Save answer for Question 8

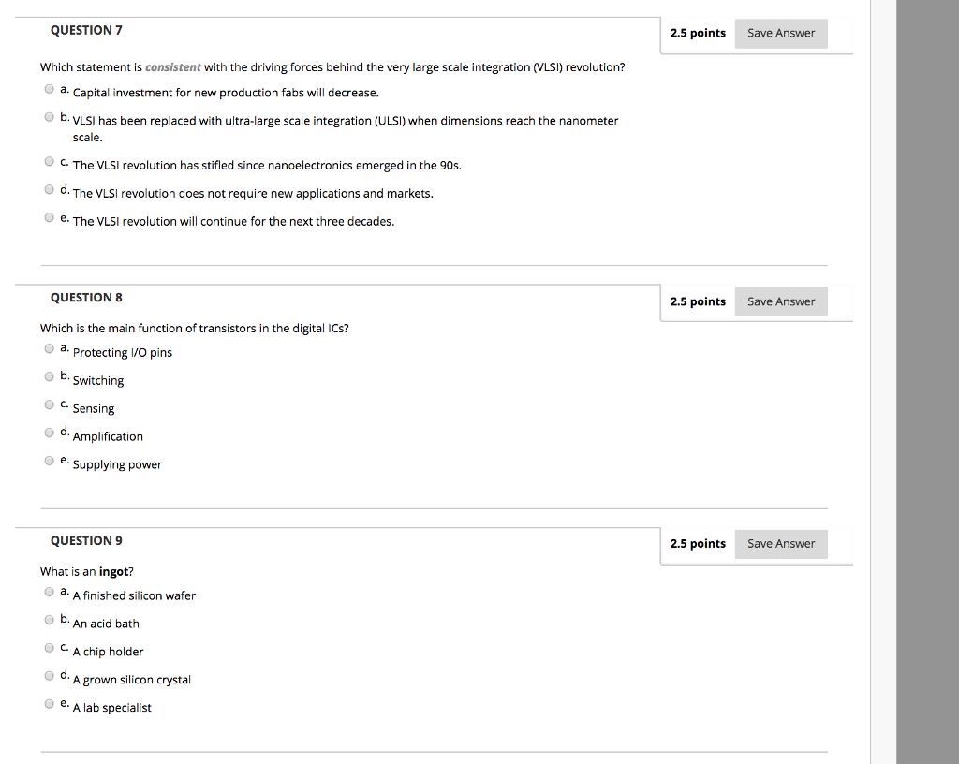[781, 301]
